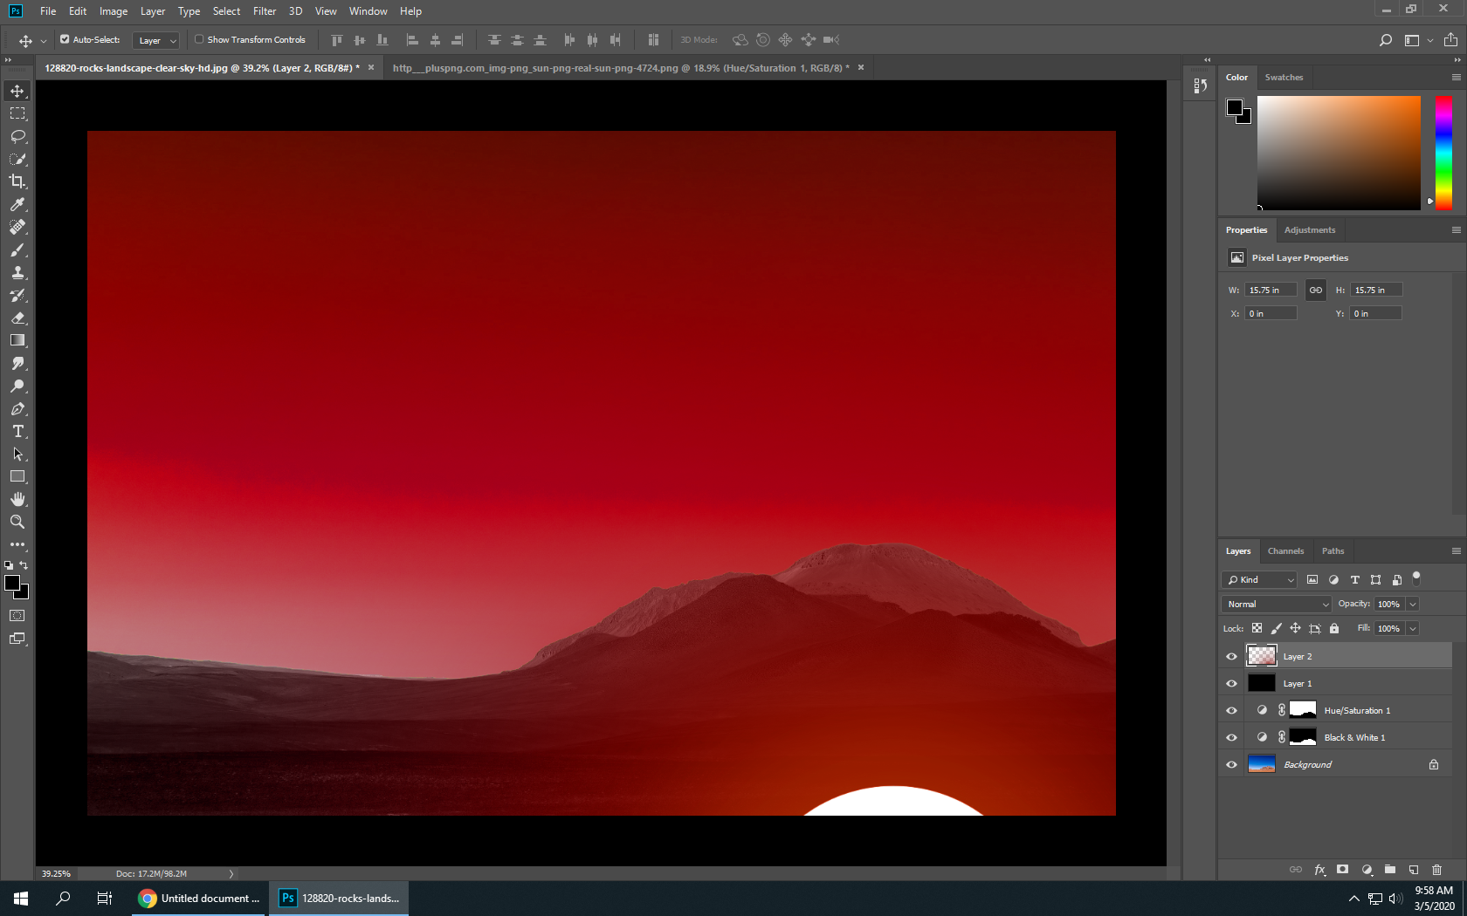Open Auto-Select Layer dropdown
1467x916 pixels.
(156, 40)
